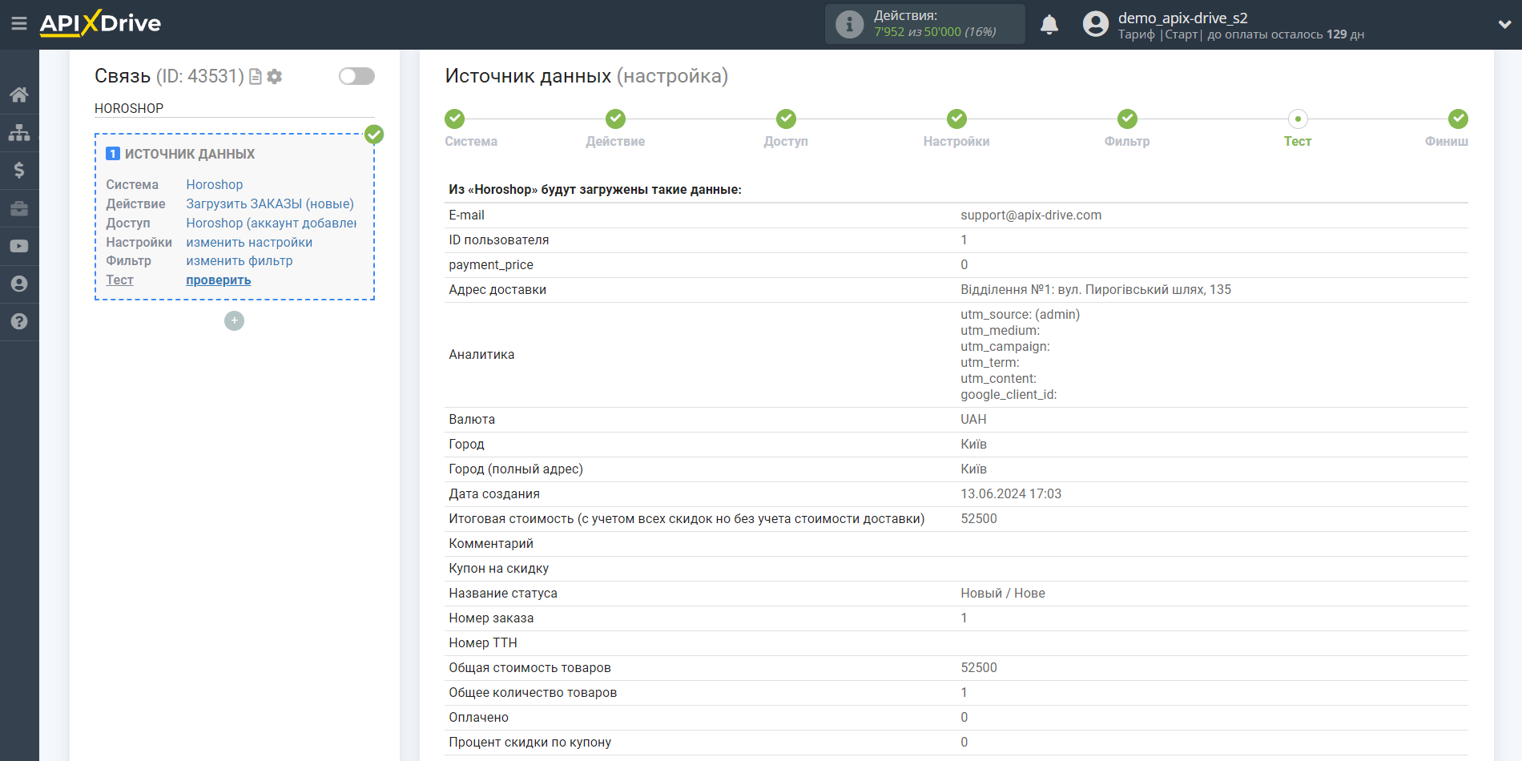Click the ИСТОЧНИК ДАННЫХ block header
The image size is (1522, 761).
[190, 154]
